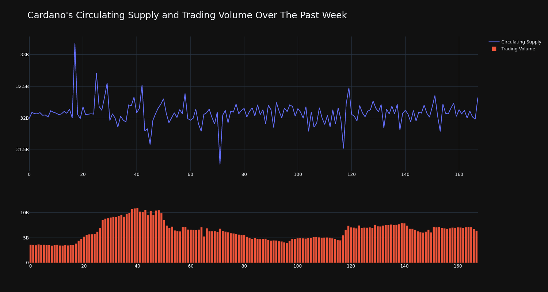Click the 5B label on volume chart
This screenshot has height=292, width=548.
26,238
